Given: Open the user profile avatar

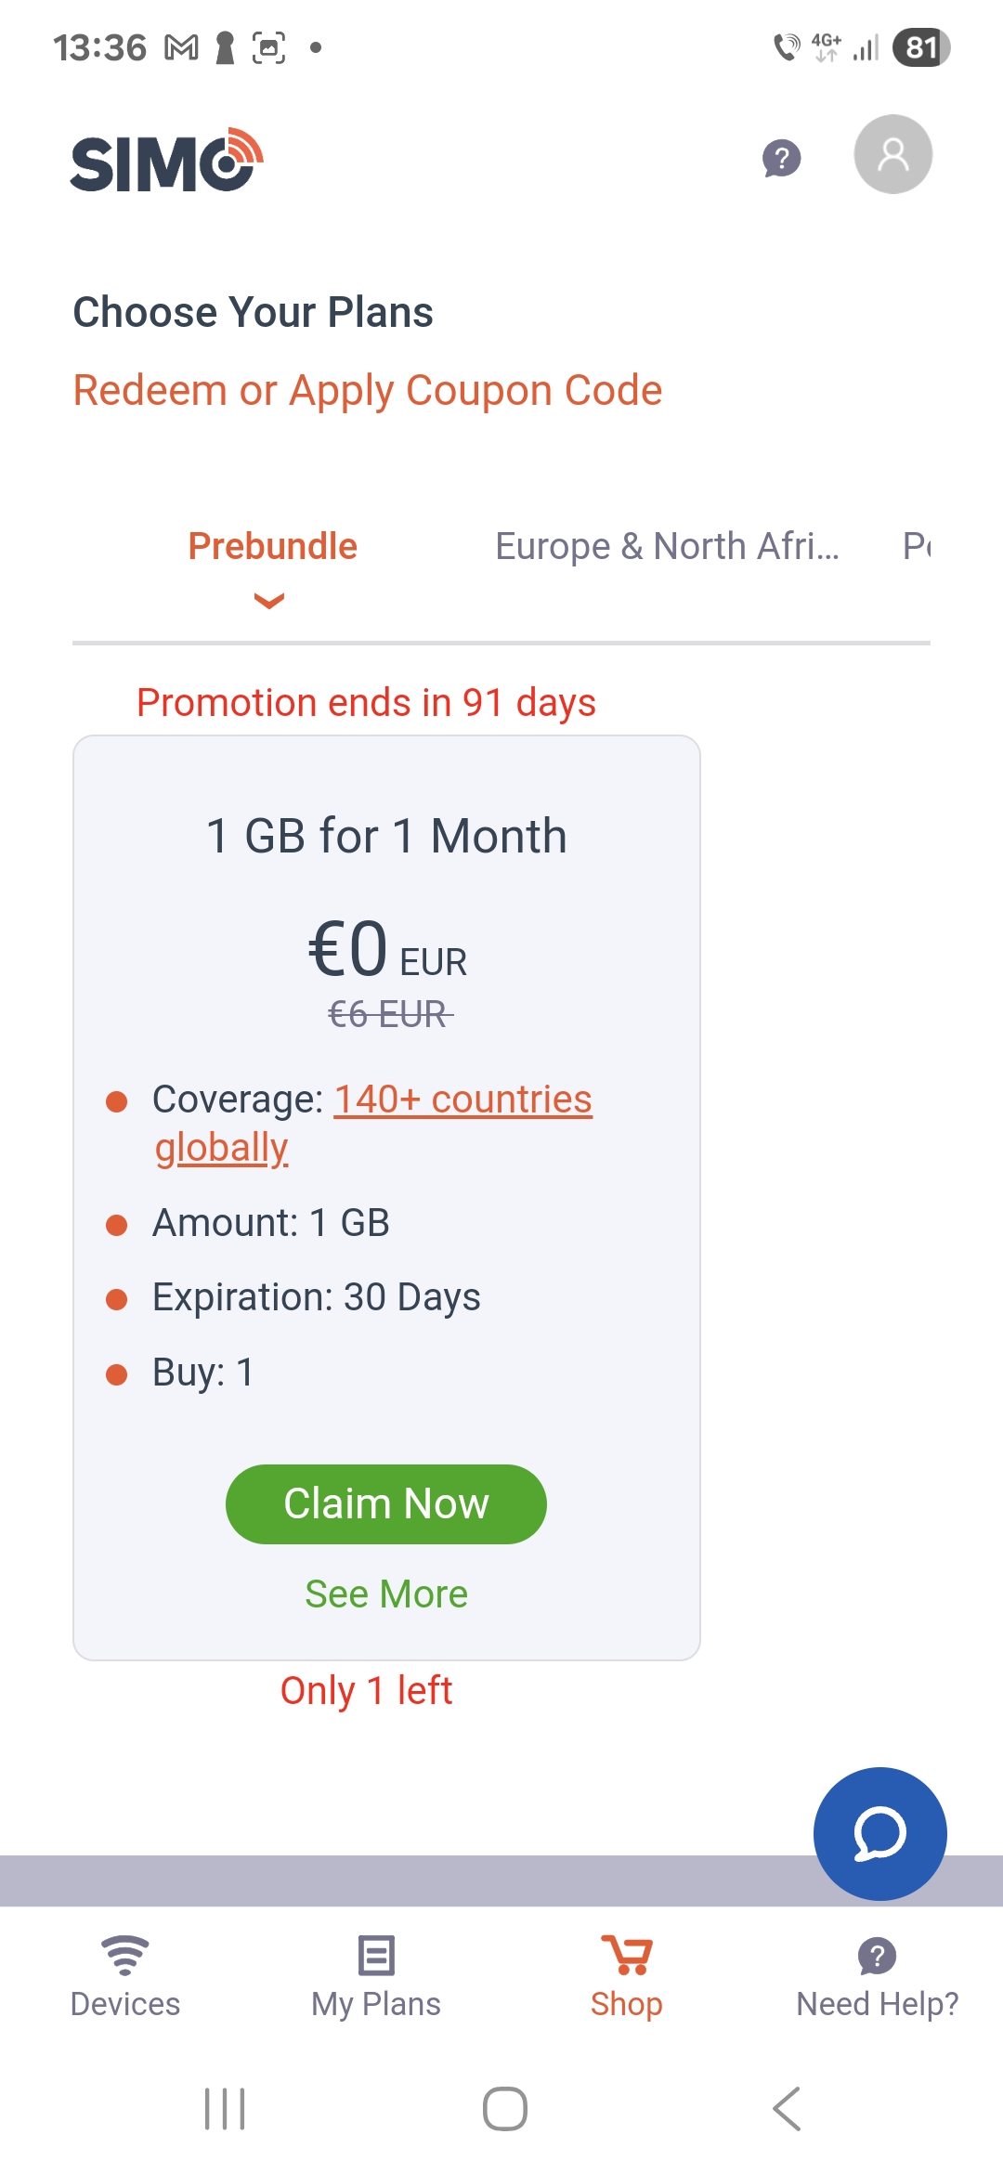Looking at the screenshot, I should 893,154.
